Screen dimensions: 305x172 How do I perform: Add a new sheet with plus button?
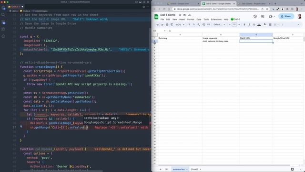(161, 169)
